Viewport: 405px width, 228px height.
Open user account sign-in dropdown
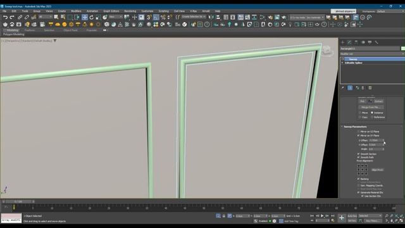(x=344, y=11)
